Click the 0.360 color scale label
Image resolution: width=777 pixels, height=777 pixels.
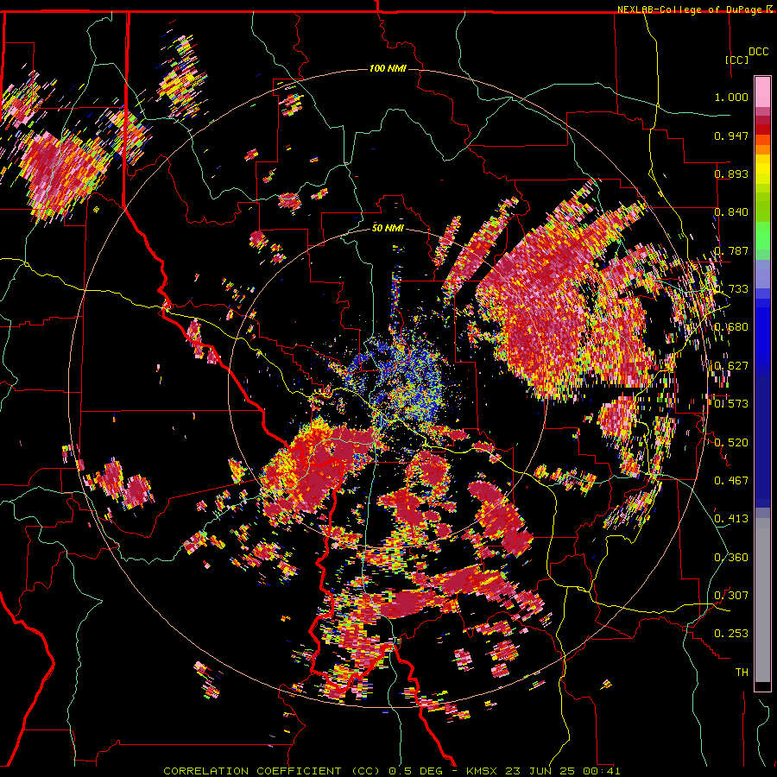click(731, 557)
